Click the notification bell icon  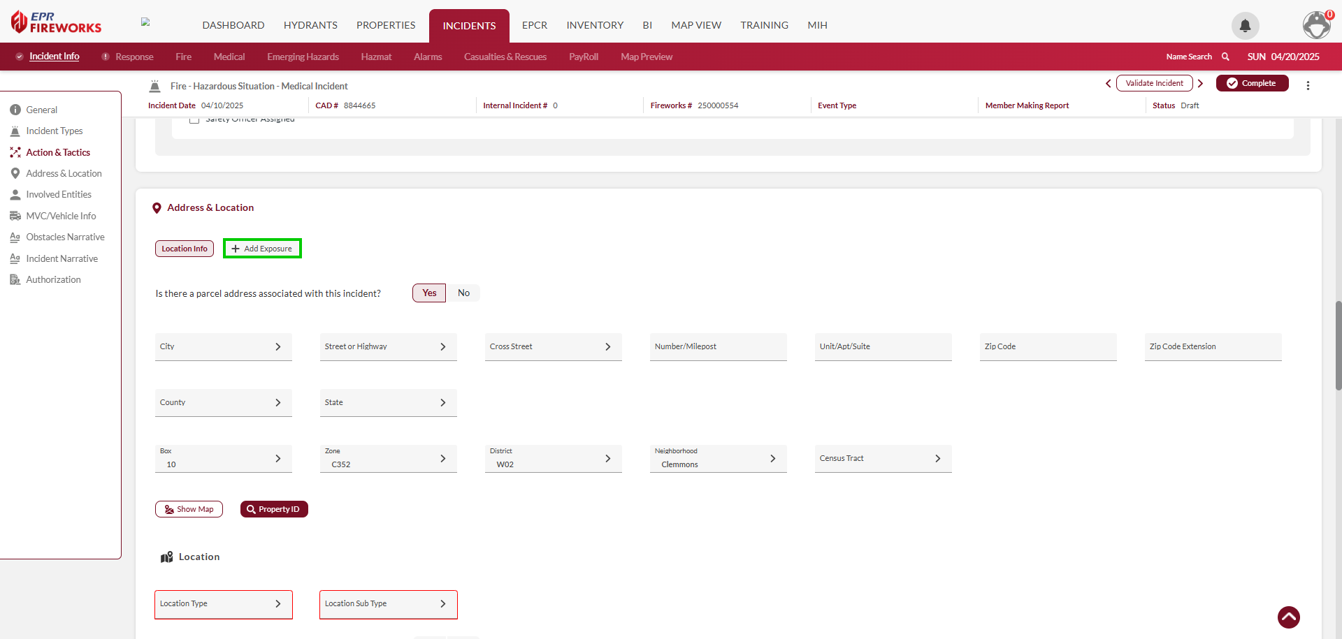coord(1245,26)
